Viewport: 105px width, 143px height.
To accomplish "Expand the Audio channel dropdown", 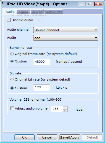I will pos(66,30).
